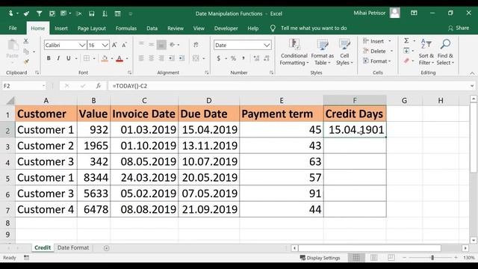The width and height of the screenshot is (478, 269).
Task: Switch to the Page Layout tab
Action: (x=91, y=28)
